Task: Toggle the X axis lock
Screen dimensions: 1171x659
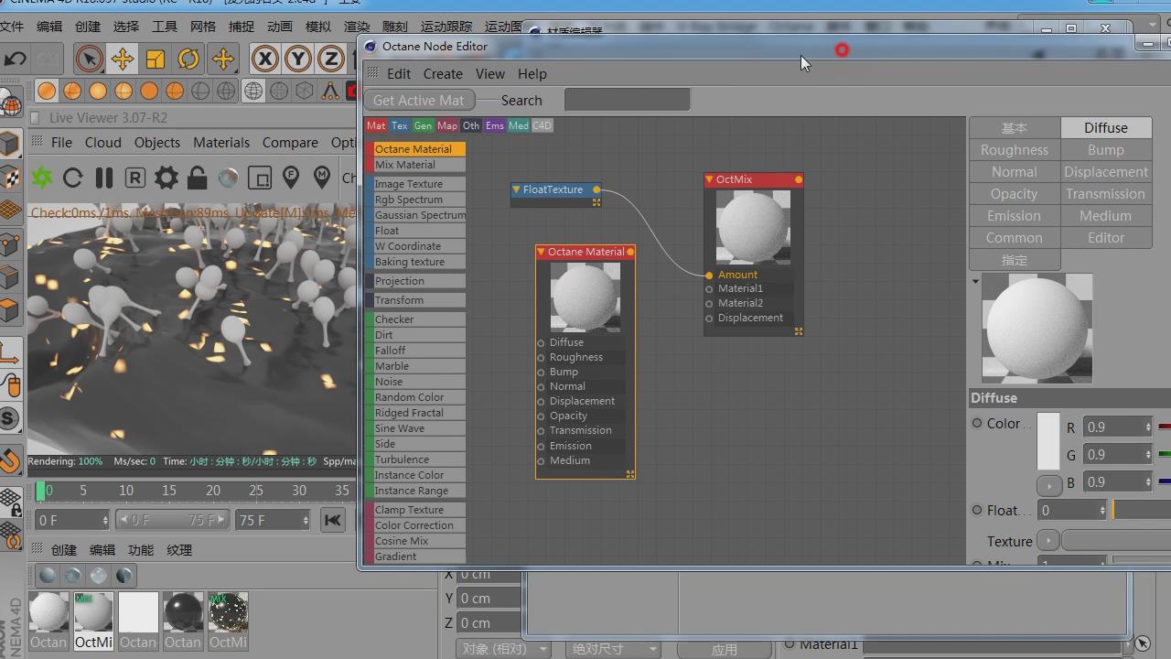Action: (x=265, y=59)
